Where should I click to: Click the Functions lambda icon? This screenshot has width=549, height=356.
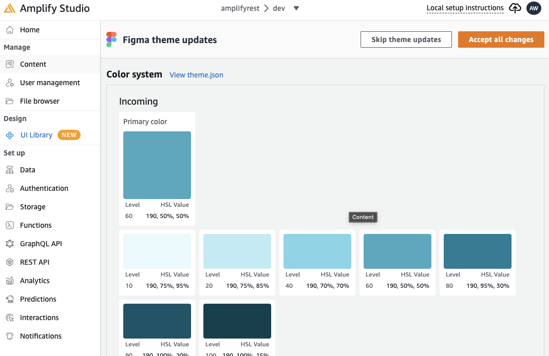pos(10,225)
